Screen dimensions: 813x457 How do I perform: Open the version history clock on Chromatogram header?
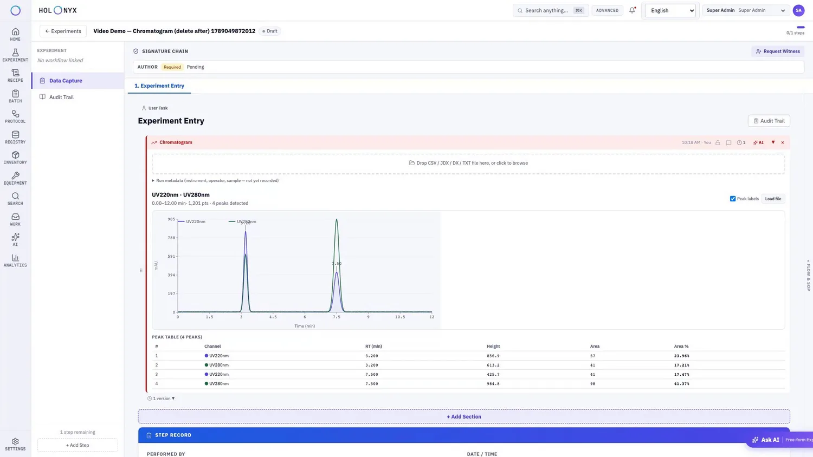(x=741, y=142)
